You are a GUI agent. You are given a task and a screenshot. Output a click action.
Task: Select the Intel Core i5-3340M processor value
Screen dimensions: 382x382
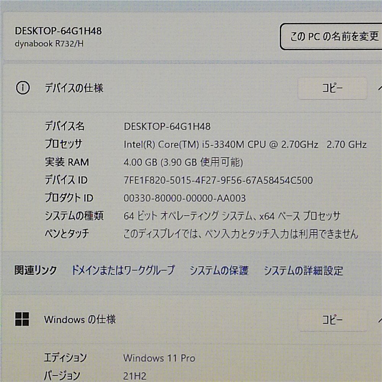coord(245,144)
